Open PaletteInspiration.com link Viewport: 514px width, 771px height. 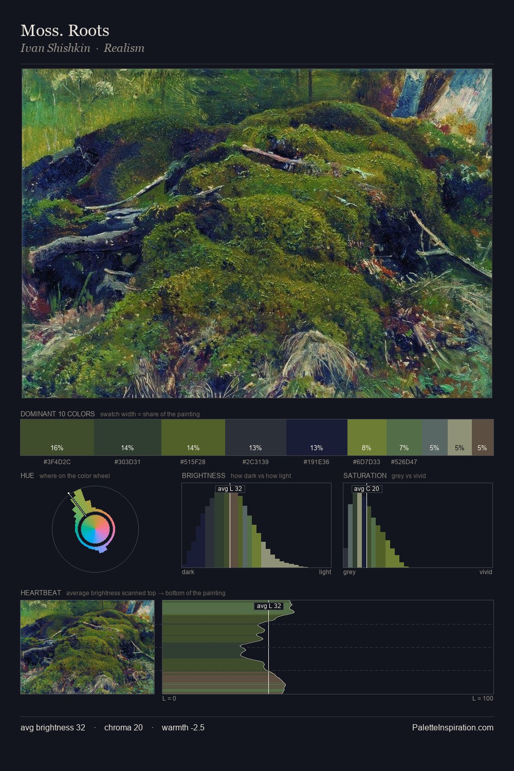tap(453, 727)
